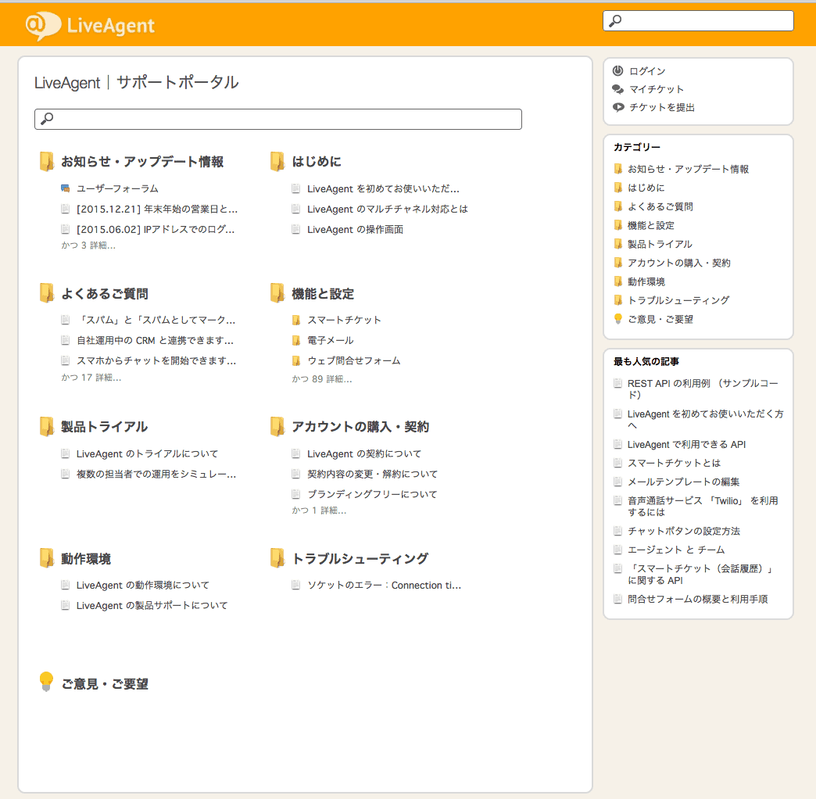Open popular article LiveAgent で利用できる API
This screenshot has width=816, height=799.
(686, 445)
